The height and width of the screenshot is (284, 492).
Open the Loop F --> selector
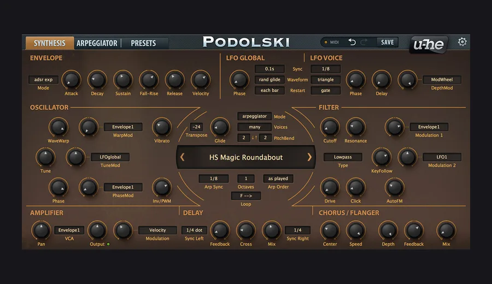point(246,196)
